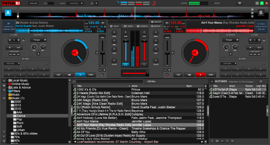Screen dimensions: 270x145
Task: Select track All Of You by Betty Who
Action: [139, 132]
